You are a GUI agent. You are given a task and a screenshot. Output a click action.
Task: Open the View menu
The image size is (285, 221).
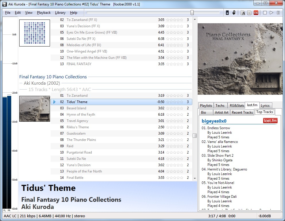(x=29, y=13)
